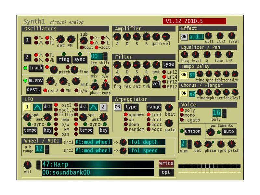Viewport: 260px width, 195px height.
Task: Turn on the Arpeggiator
Action: tap(118, 107)
